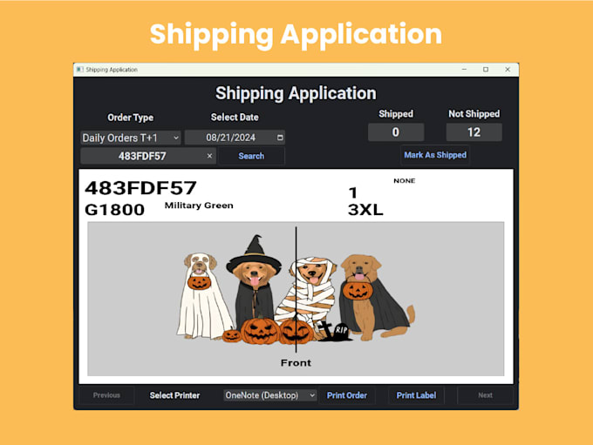Image resolution: width=593 pixels, height=445 pixels.
Task: Close the Shipping Application window
Action: pos(508,70)
